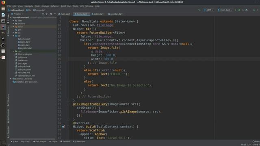The height and width of the screenshot is (146, 260).
Task: Click the green Run button in toolbar
Action: 236,10
